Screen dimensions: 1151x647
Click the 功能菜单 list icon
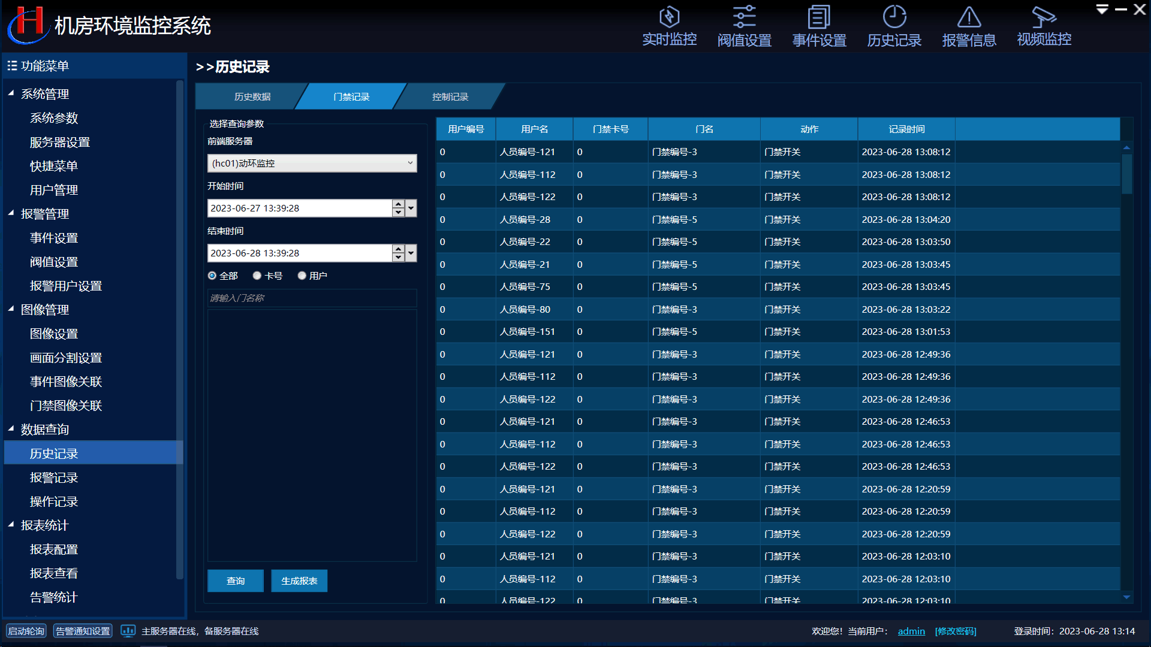tap(12, 65)
